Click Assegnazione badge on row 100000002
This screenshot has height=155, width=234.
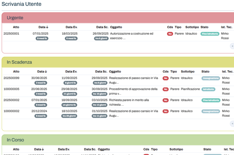pyautogui.click(x=211, y=111)
